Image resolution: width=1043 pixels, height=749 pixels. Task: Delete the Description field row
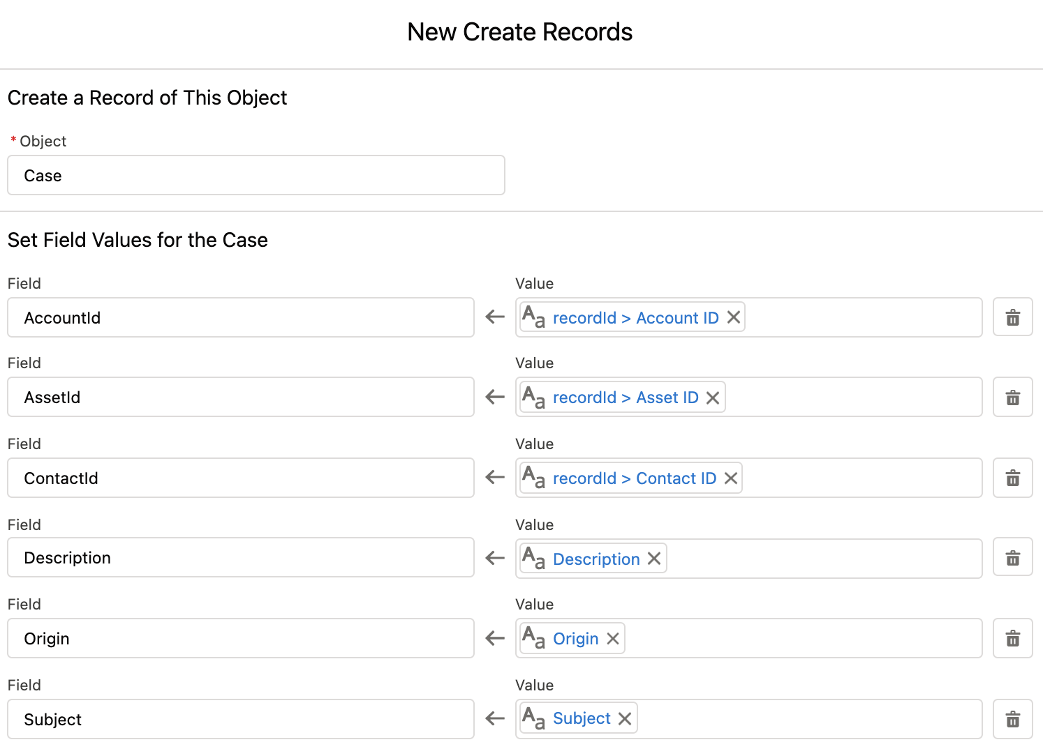click(x=1013, y=557)
